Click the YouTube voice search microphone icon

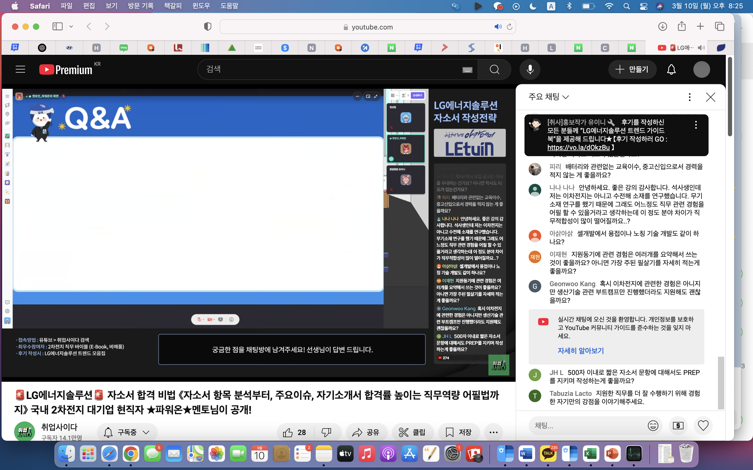tap(530, 69)
